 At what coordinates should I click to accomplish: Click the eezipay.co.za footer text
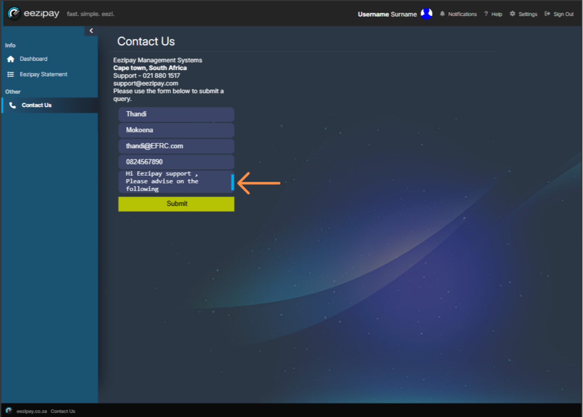pyautogui.click(x=32, y=411)
